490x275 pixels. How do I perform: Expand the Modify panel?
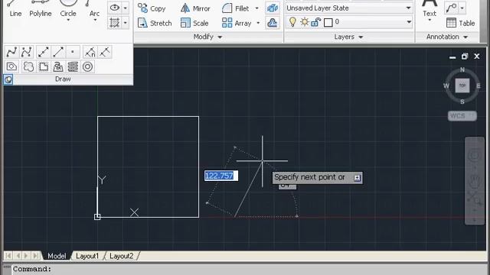[207, 37]
